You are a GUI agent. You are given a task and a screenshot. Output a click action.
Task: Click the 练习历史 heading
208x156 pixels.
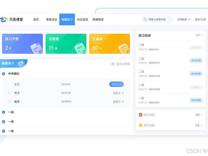[145, 36]
